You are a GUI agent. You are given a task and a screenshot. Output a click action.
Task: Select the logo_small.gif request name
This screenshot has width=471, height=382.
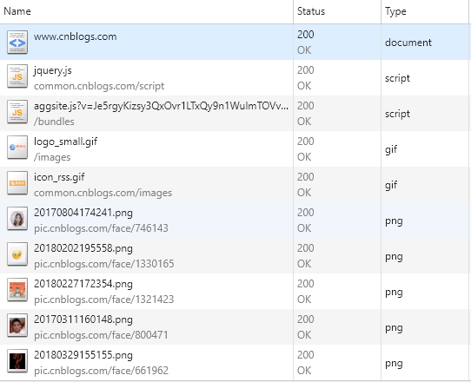tap(65, 142)
